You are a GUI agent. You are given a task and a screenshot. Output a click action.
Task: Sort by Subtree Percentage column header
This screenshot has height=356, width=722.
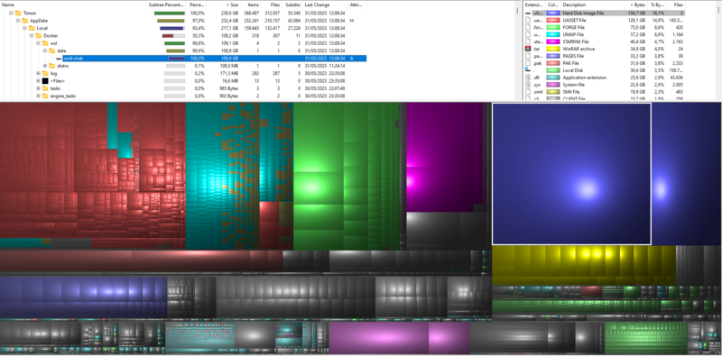[x=167, y=5]
